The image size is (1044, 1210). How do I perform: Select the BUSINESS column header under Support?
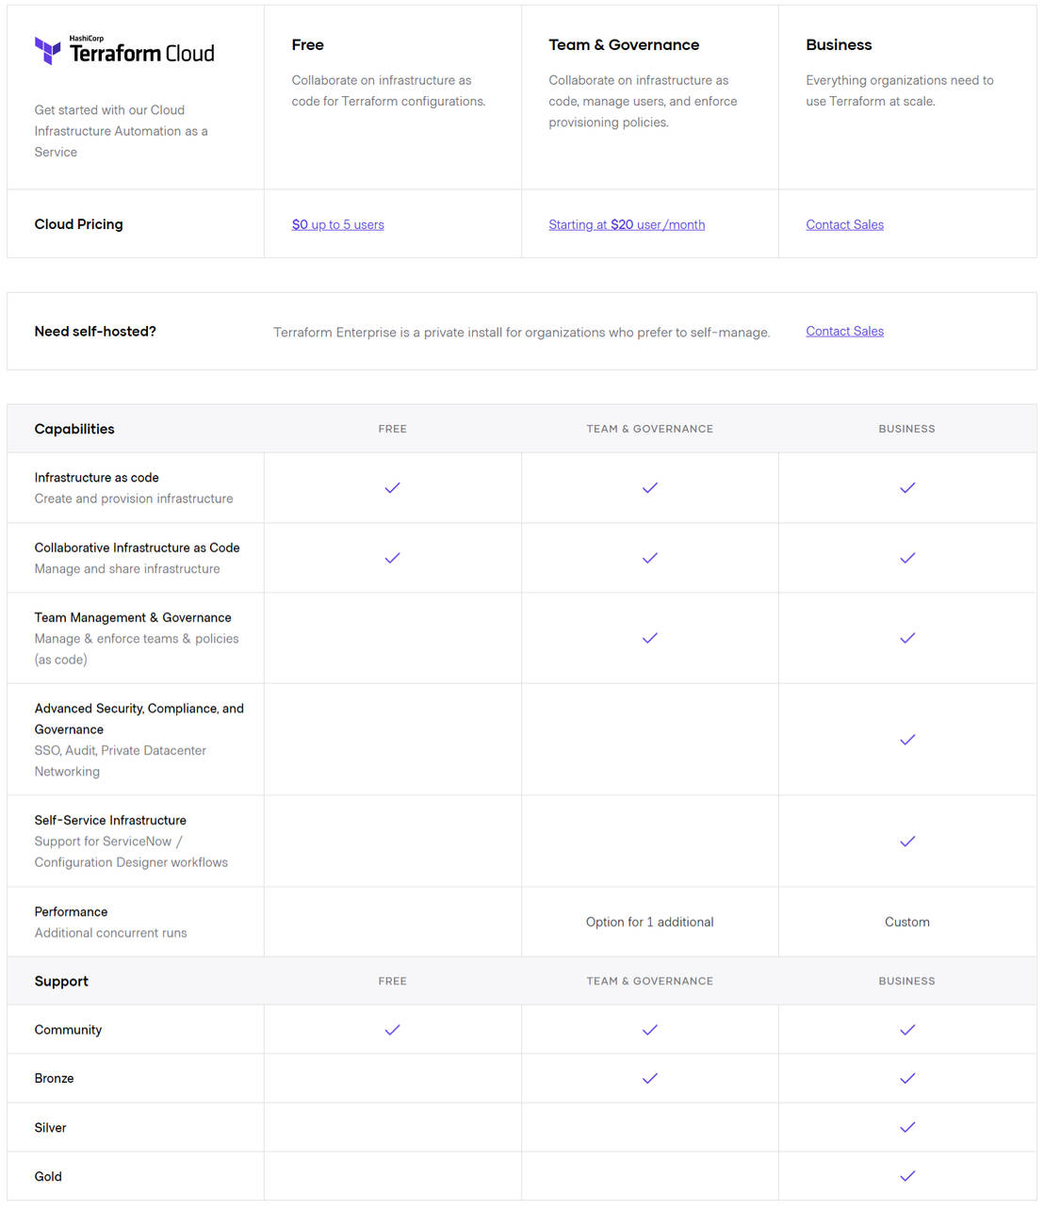click(906, 981)
